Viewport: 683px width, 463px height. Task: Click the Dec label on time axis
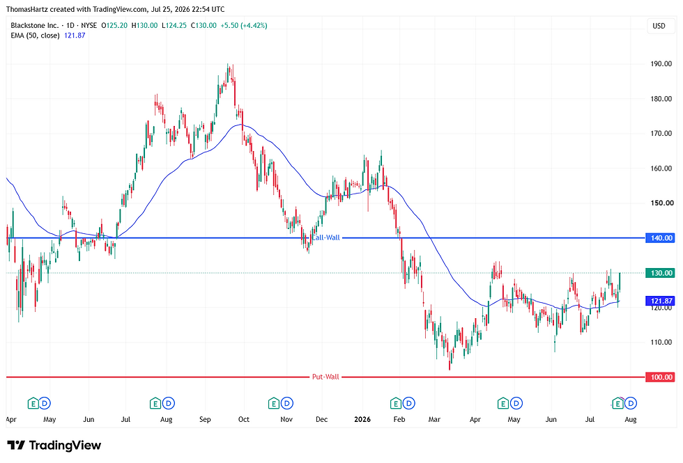(x=321, y=419)
